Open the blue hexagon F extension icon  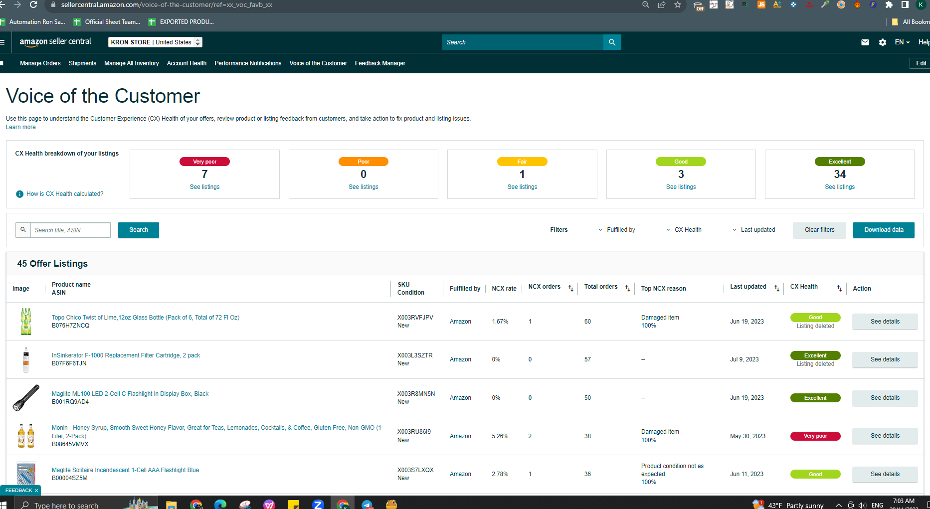pos(873,4)
